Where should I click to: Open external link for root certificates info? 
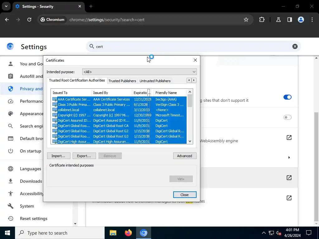(x=289, y=198)
